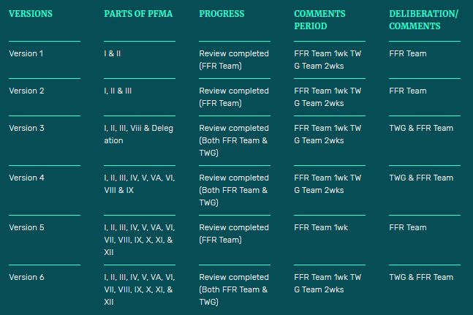Click the Version 1 row label
Image resolution: width=473 pixels, height=315 pixels.
[27, 53]
